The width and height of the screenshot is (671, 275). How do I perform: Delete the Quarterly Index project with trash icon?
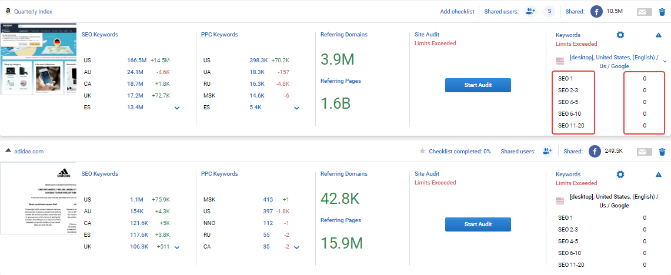[662, 12]
